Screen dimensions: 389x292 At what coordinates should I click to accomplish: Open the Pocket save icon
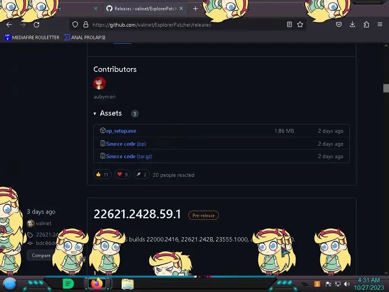click(339, 24)
